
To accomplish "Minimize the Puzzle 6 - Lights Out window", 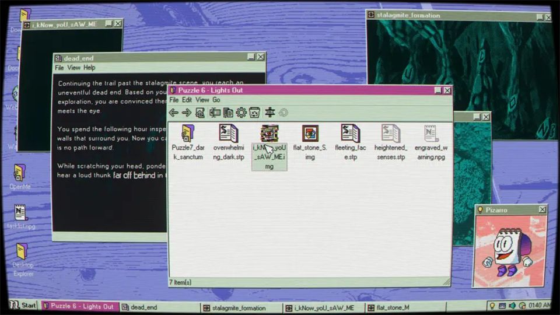I will 438,91.
